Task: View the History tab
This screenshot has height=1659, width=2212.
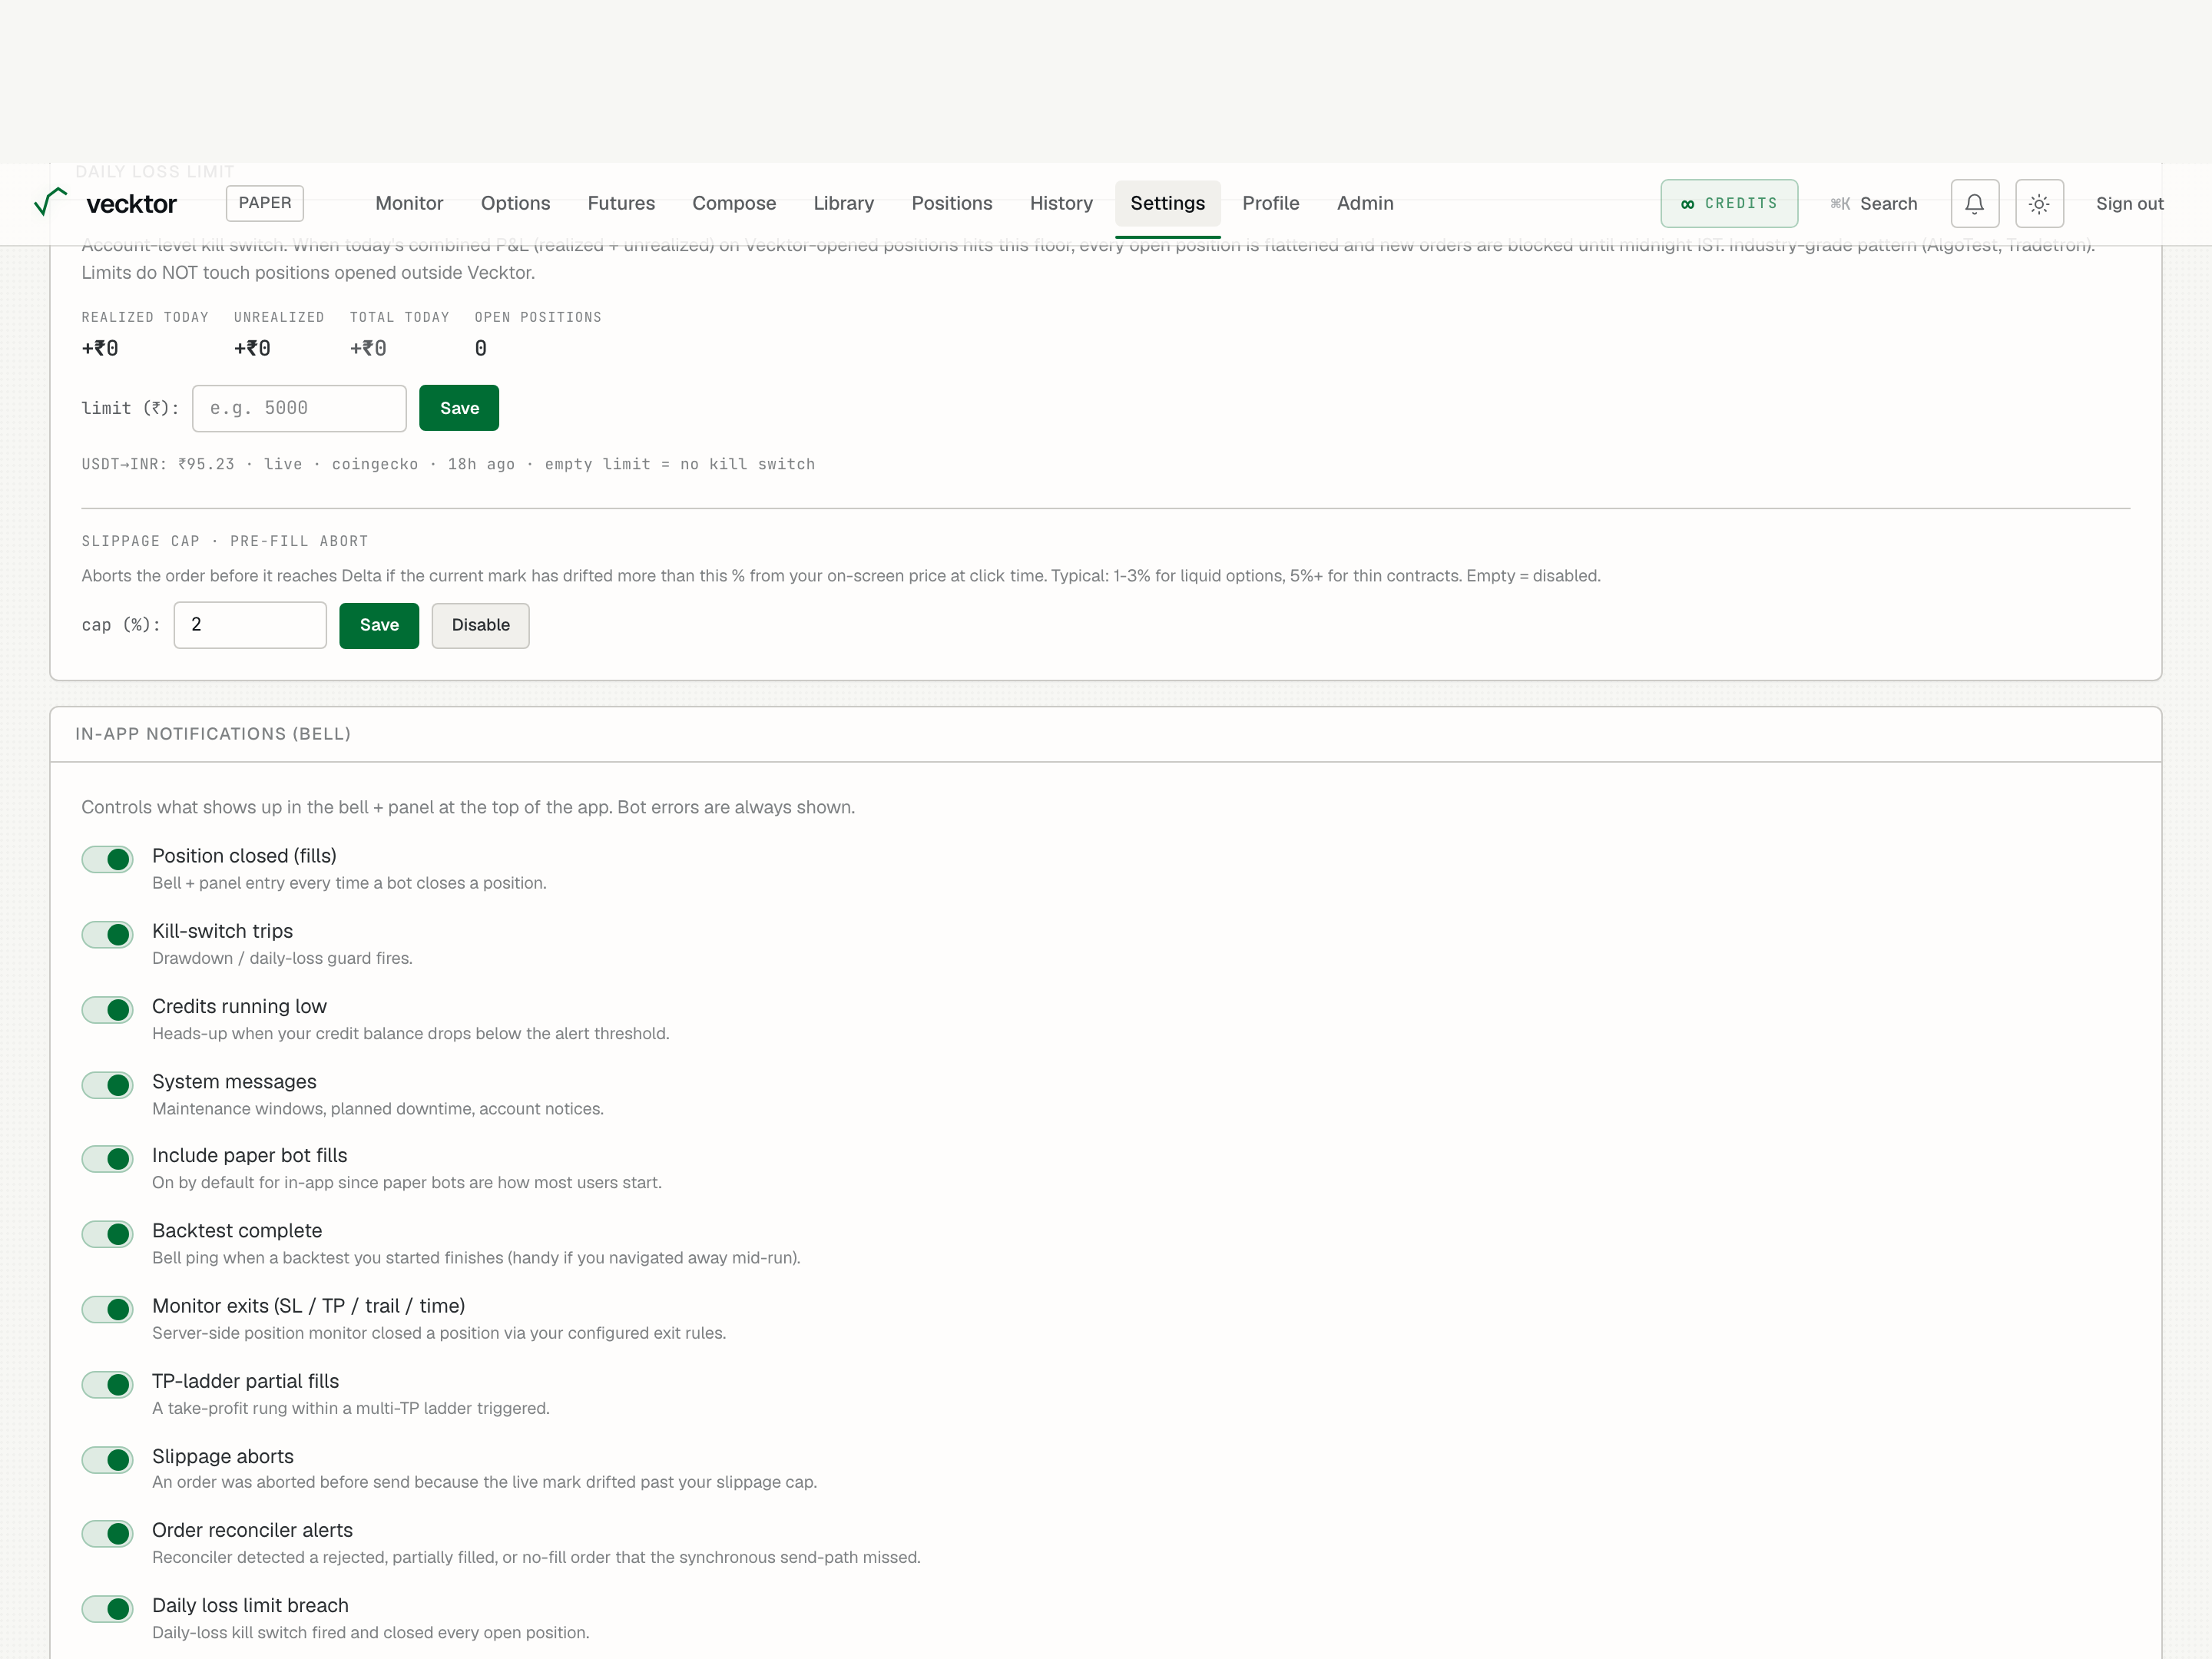Action: click(x=1061, y=203)
